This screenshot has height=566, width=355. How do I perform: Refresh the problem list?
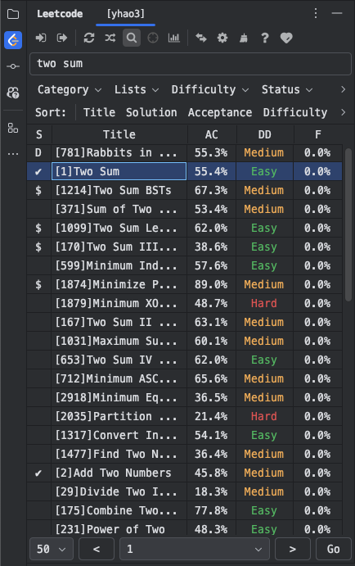coord(89,38)
